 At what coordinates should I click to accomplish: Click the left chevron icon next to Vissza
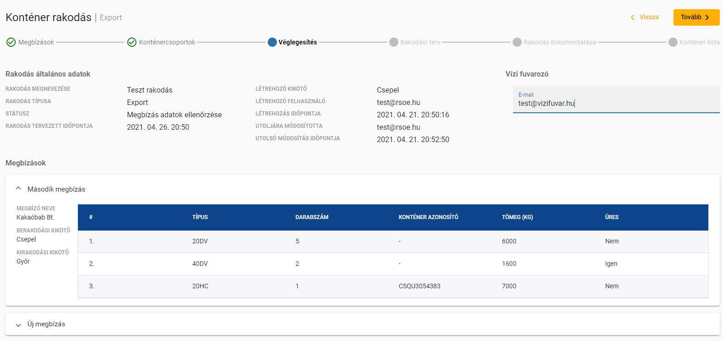[x=633, y=17]
